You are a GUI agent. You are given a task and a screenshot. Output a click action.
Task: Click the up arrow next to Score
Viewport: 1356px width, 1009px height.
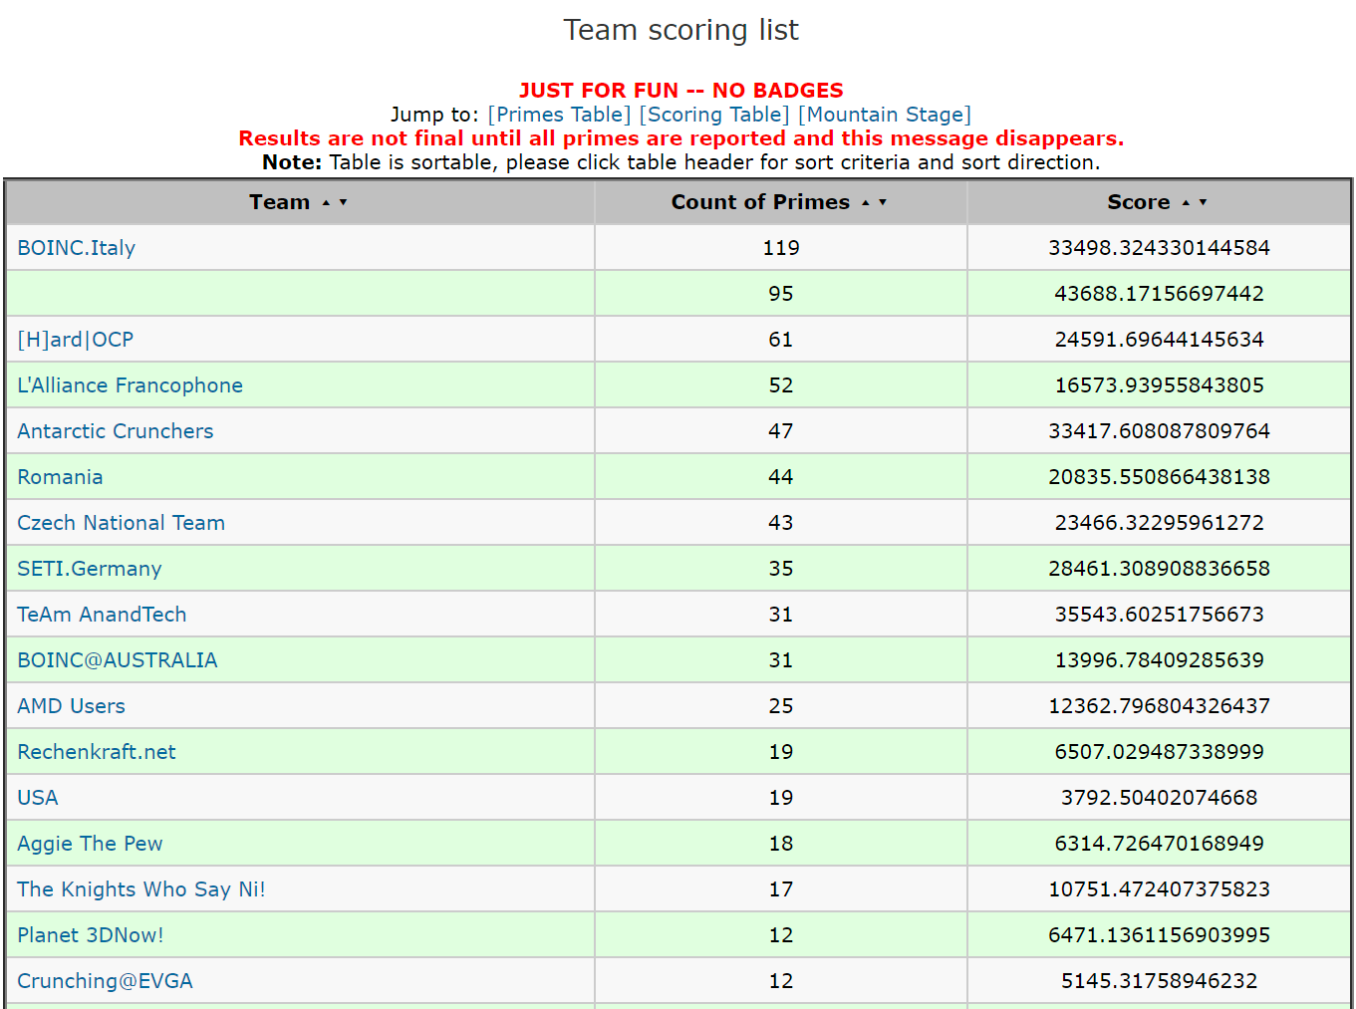[x=1186, y=203]
